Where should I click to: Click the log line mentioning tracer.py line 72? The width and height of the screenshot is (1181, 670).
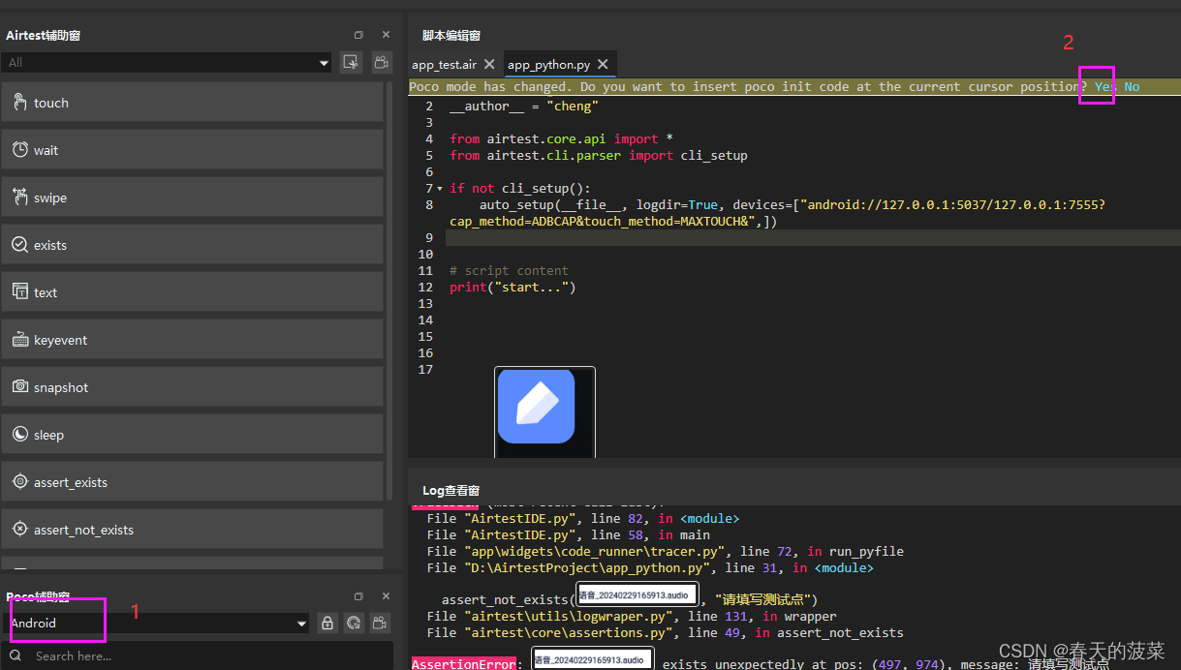pyautogui.click(x=665, y=552)
